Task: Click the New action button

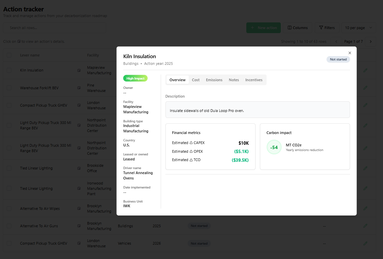Action: pyautogui.click(x=263, y=28)
